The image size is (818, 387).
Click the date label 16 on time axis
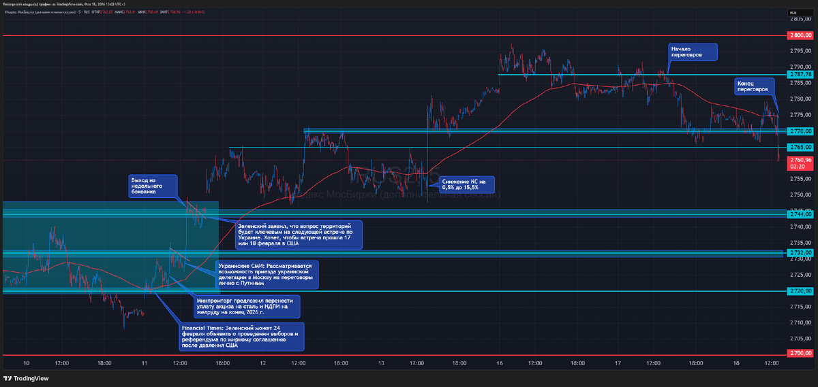pyautogui.click(x=500, y=364)
